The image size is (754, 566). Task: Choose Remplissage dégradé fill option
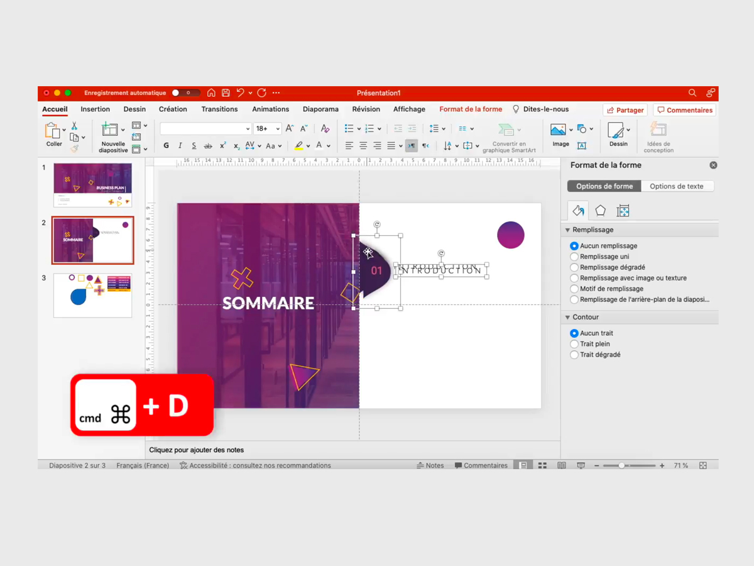pyautogui.click(x=574, y=267)
